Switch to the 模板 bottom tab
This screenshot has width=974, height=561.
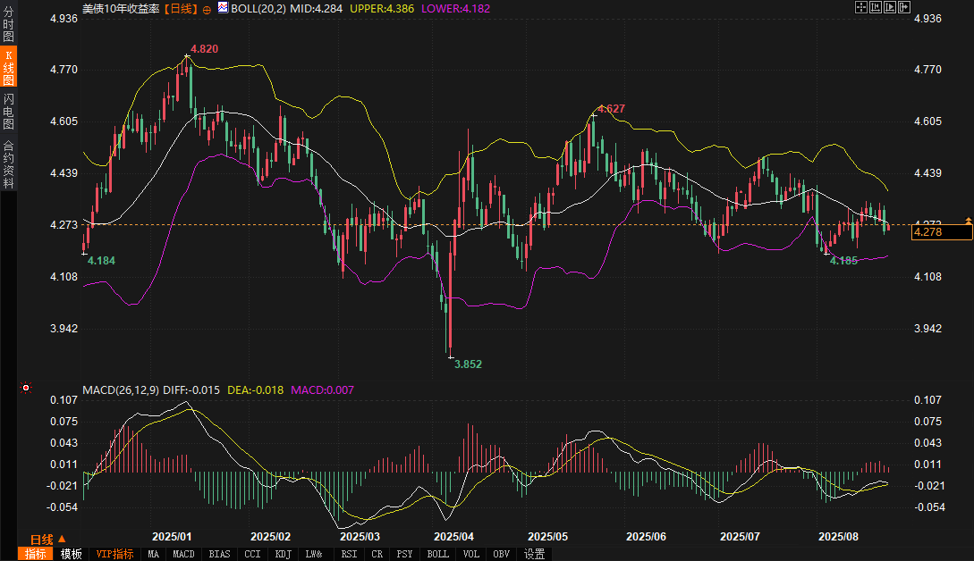71,554
